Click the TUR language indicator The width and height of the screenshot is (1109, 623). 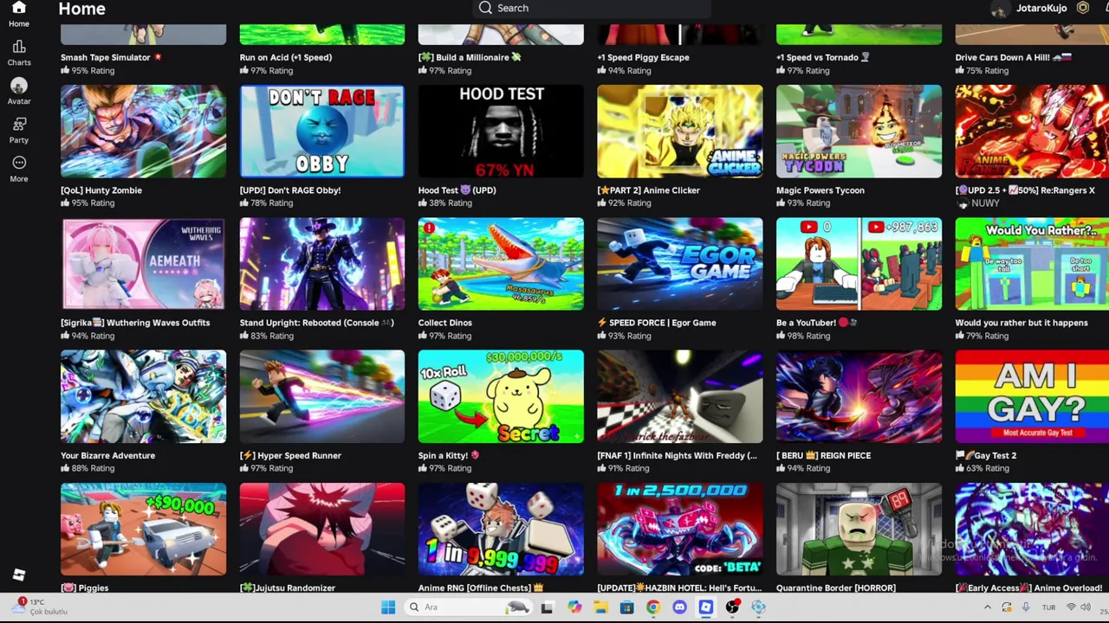point(1049,607)
